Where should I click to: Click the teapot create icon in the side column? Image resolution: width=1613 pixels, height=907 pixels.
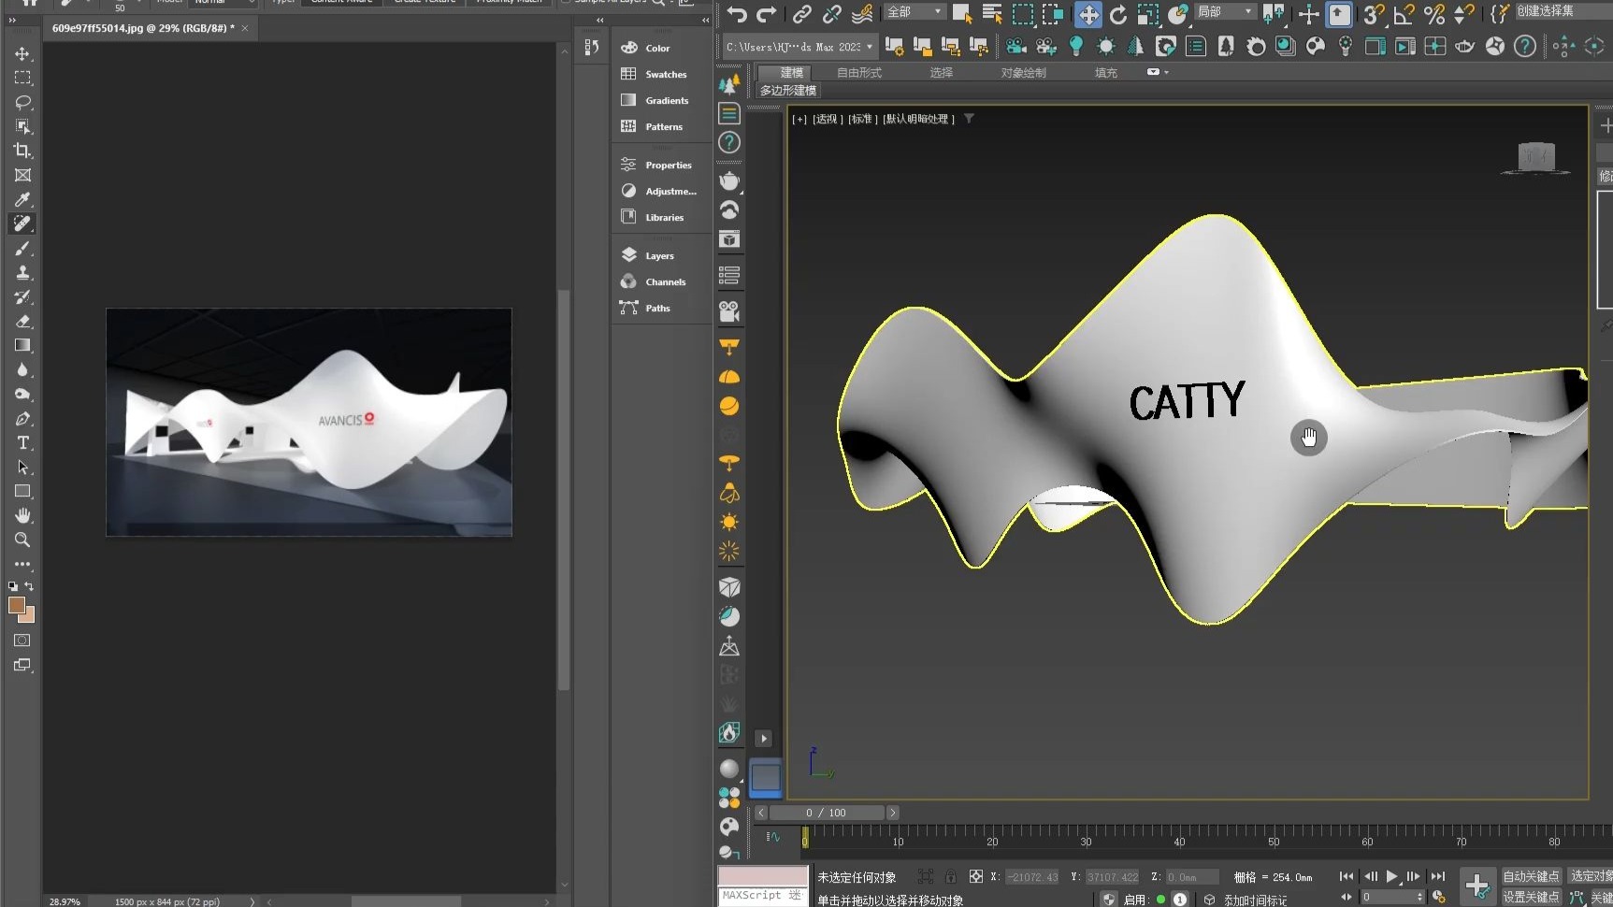(x=729, y=180)
